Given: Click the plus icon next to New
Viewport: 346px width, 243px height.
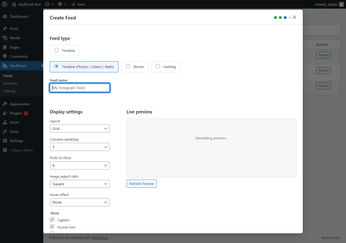Looking at the screenshot, I should pyautogui.click(x=73, y=4).
